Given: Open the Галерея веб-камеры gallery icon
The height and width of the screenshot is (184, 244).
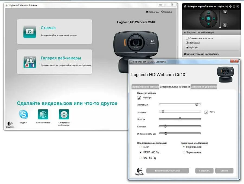Looking at the screenshot, I should pos(30,62).
